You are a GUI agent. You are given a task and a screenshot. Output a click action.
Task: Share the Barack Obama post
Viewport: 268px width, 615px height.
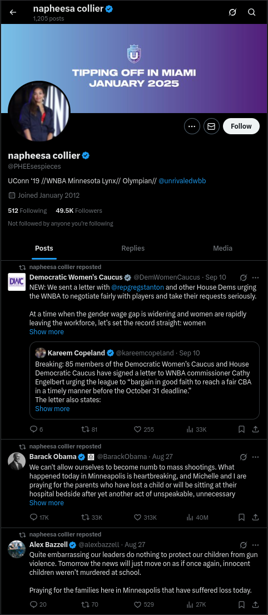pyautogui.click(x=255, y=518)
